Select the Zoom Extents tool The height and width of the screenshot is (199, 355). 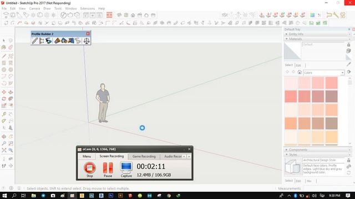pyautogui.click(x=4, y=150)
